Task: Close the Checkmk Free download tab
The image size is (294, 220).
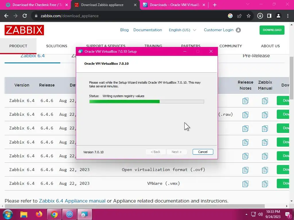Action: click(67, 5)
